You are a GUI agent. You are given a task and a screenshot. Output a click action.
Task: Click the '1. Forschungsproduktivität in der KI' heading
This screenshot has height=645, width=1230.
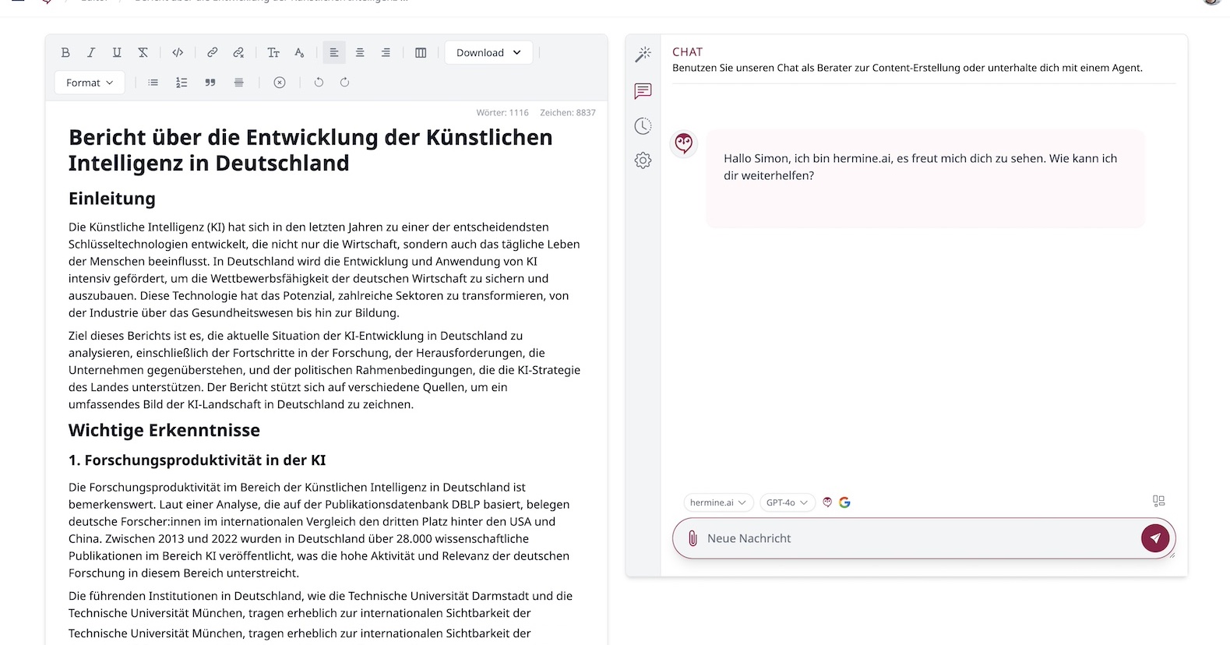197,460
